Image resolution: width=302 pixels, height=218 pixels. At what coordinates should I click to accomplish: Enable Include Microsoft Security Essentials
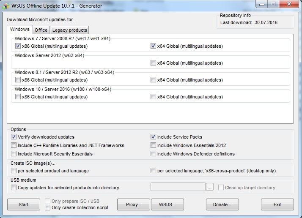point(14,154)
